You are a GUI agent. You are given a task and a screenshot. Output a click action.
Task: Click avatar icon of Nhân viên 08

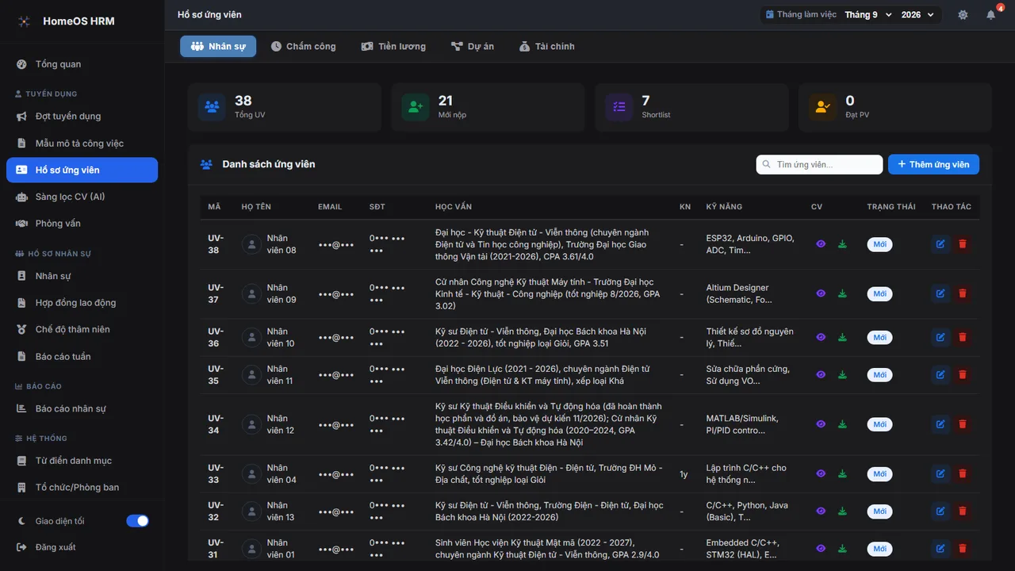252,244
